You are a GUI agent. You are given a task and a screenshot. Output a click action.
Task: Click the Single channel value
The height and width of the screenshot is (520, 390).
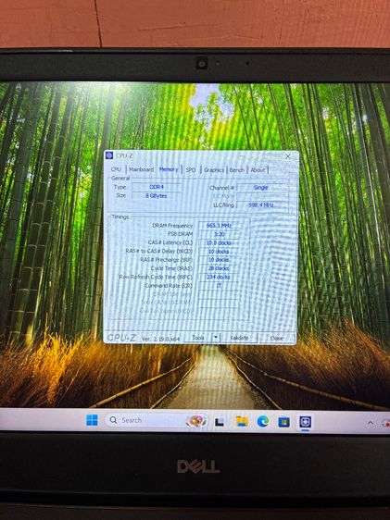[x=260, y=188]
